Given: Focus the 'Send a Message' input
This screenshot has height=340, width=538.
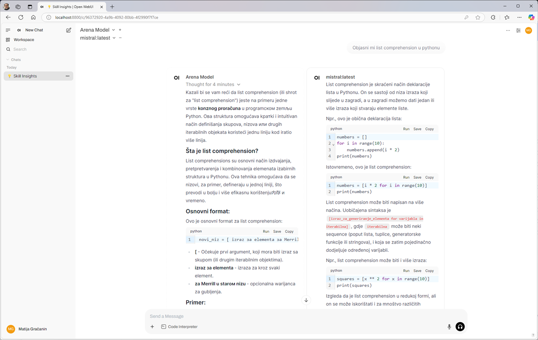Looking at the screenshot, I should point(306,316).
